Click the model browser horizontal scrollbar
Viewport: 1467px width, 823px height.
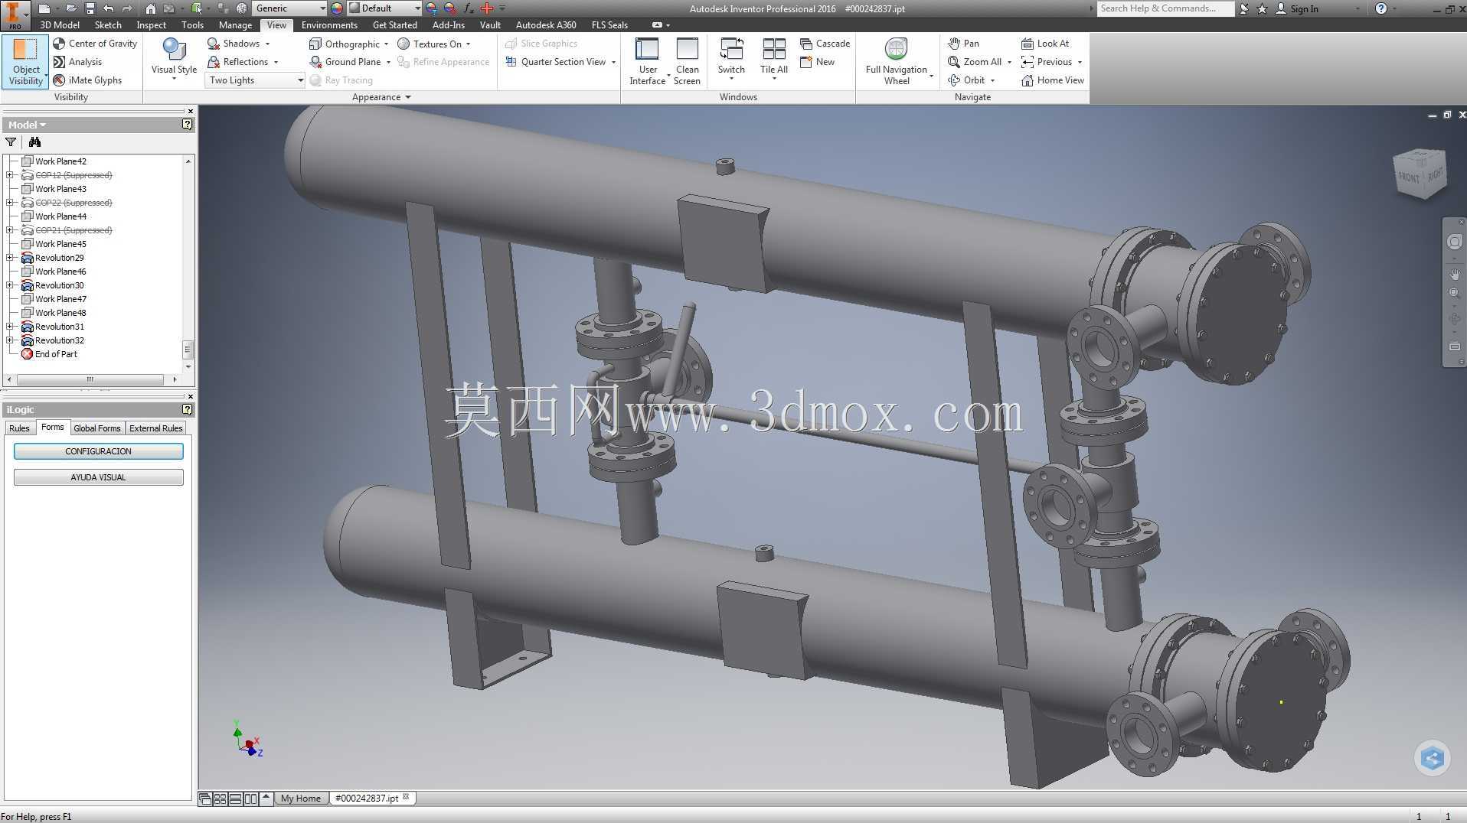click(90, 379)
